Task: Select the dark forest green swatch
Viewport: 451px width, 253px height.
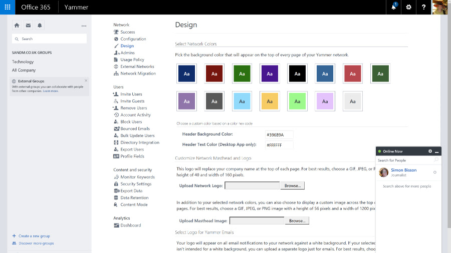Action: pyautogui.click(x=380, y=73)
